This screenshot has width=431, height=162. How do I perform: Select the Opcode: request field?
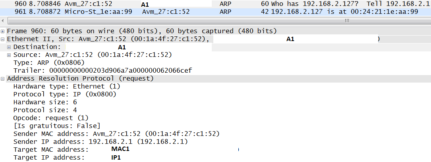[51, 118]
